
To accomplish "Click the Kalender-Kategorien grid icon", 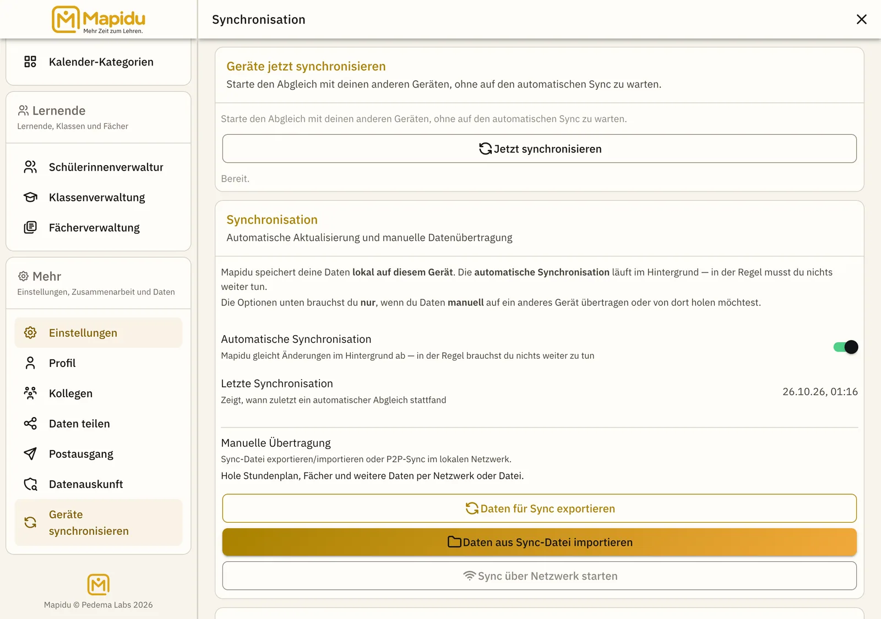I will 30,62.
